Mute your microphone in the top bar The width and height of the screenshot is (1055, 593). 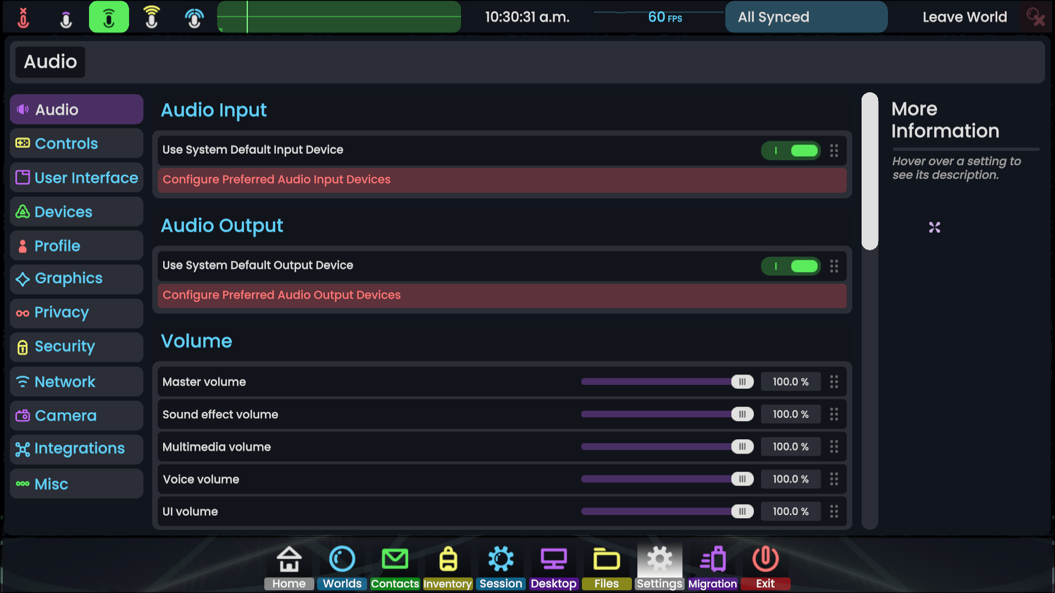click(x=24, y=17)
